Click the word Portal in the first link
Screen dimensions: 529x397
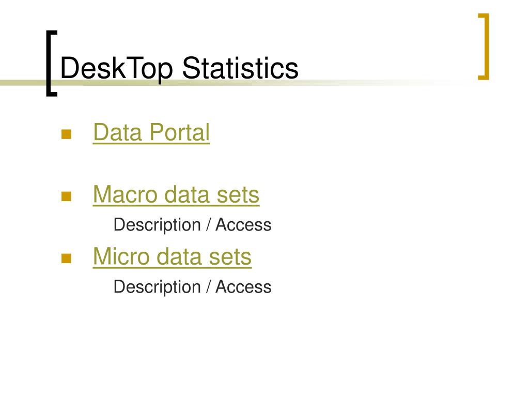point(179,132)
